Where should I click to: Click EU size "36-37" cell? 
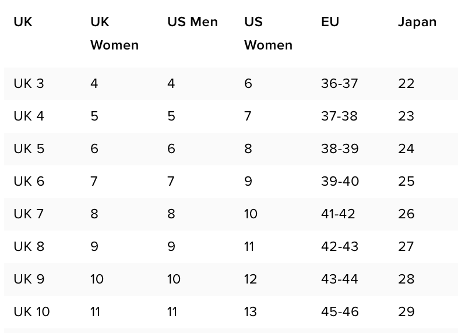(x=339, y=83)
